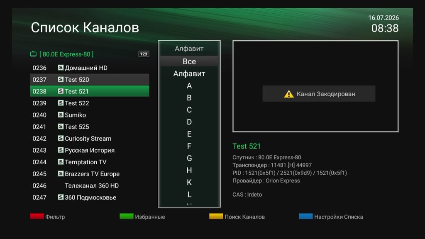The height and width of the screenshot is (239, 425).
Task: Click the scrambled icon beside 360 Подмосковье
Action: tap(61, 197)
